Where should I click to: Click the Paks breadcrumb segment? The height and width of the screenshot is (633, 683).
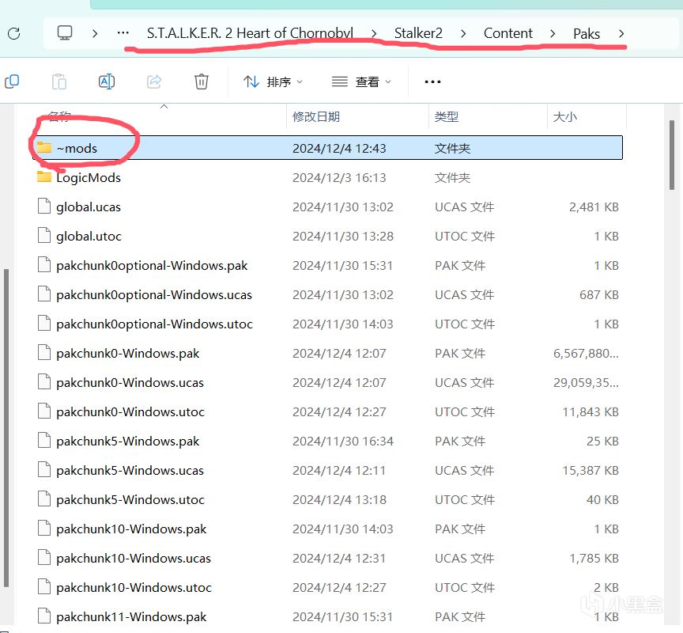pyautogui.click(x=587, y=33)
